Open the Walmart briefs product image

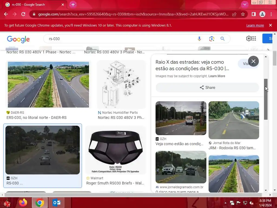(x=116, y=150)
